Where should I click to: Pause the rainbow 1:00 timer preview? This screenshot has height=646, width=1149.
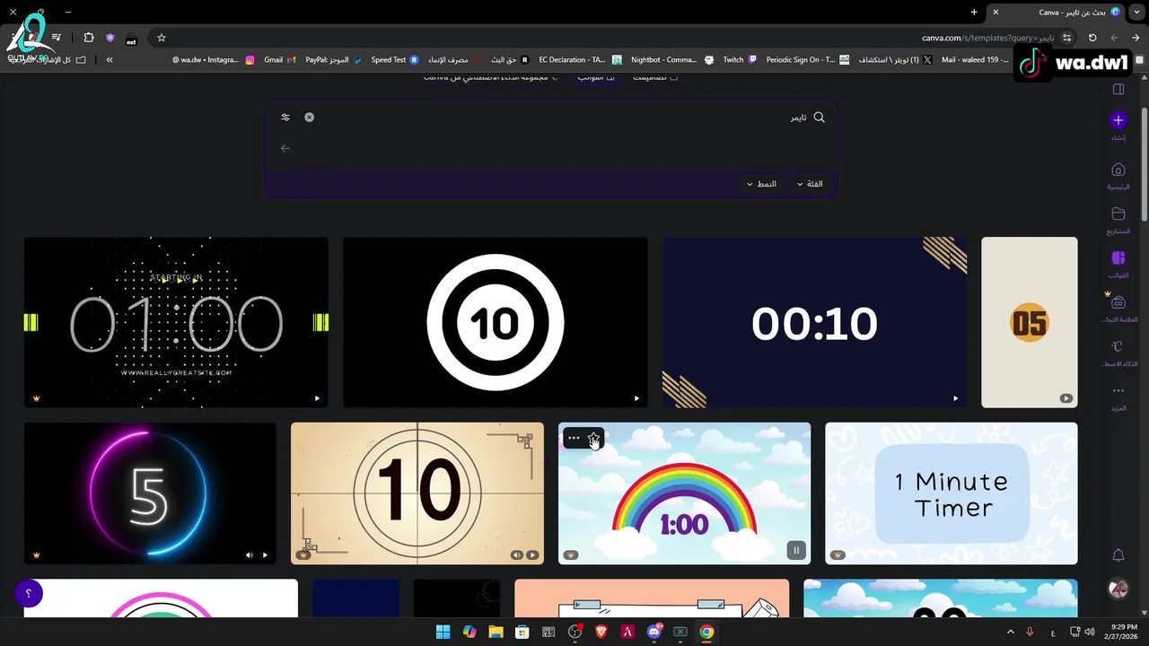pos(796,550)
